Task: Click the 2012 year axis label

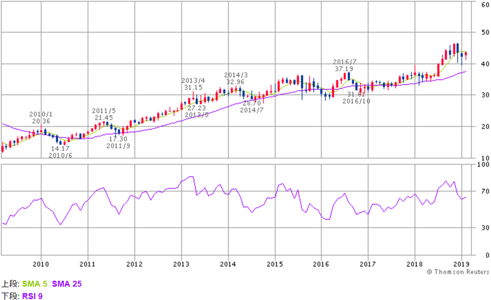Action: point(134,265)
